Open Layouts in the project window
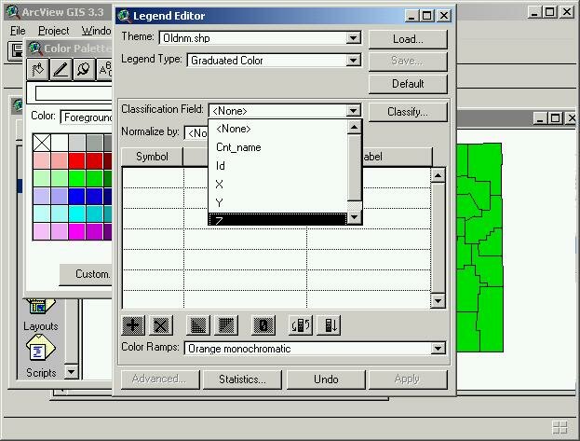This screenshot has width=580, height=441. [41, 317]
